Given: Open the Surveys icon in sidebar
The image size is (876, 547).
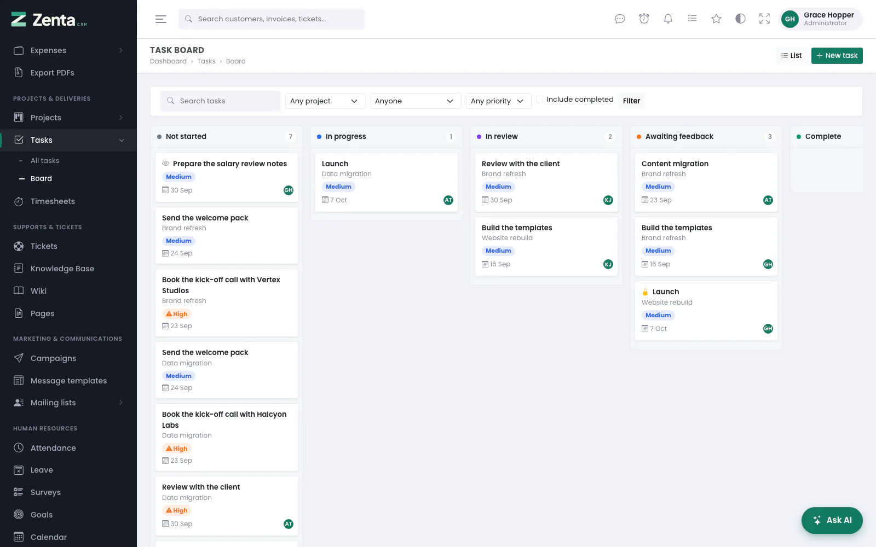Looking at the screenshot, I should 19,492.
